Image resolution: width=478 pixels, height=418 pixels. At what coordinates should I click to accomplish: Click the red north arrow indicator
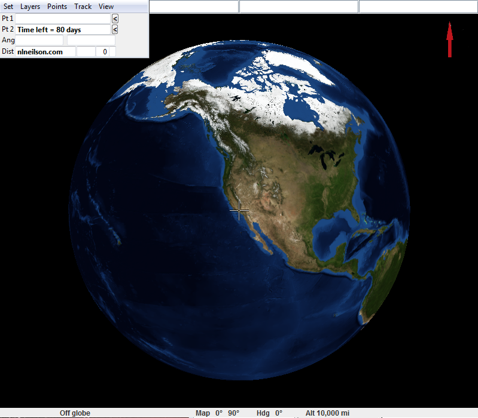[x=449, y=39]
